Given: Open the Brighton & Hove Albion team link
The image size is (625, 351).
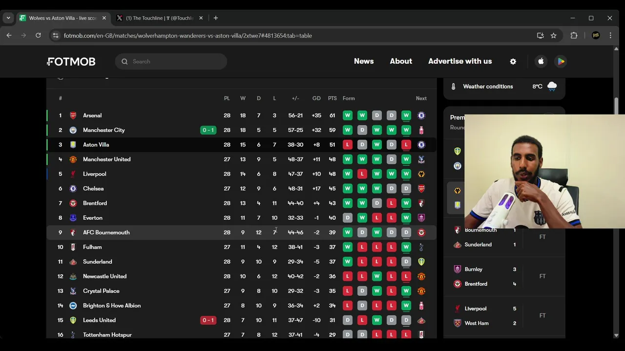Looking at the screenshot, I should point(112,306).
